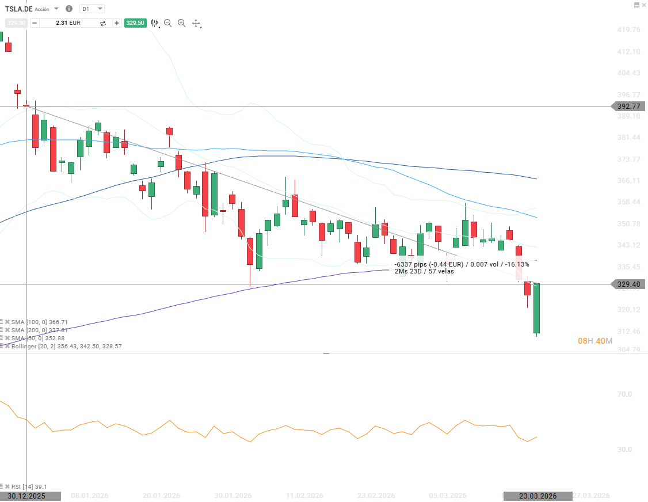Decrease the order quantity with the minus stepper
The height and width of the screenshot is (502, 648).
[34, 23]
